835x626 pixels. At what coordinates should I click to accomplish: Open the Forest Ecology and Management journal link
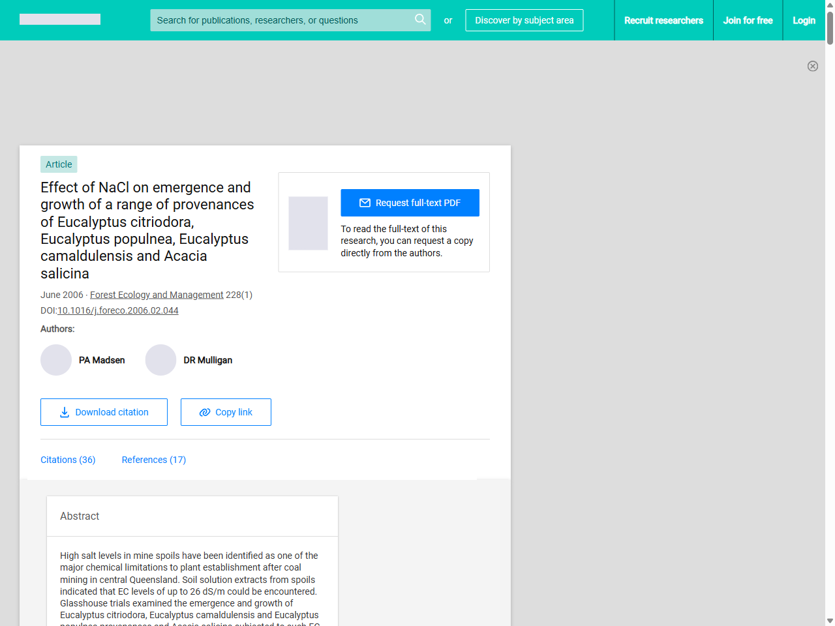pyautogui.click(x=157, y=295)
